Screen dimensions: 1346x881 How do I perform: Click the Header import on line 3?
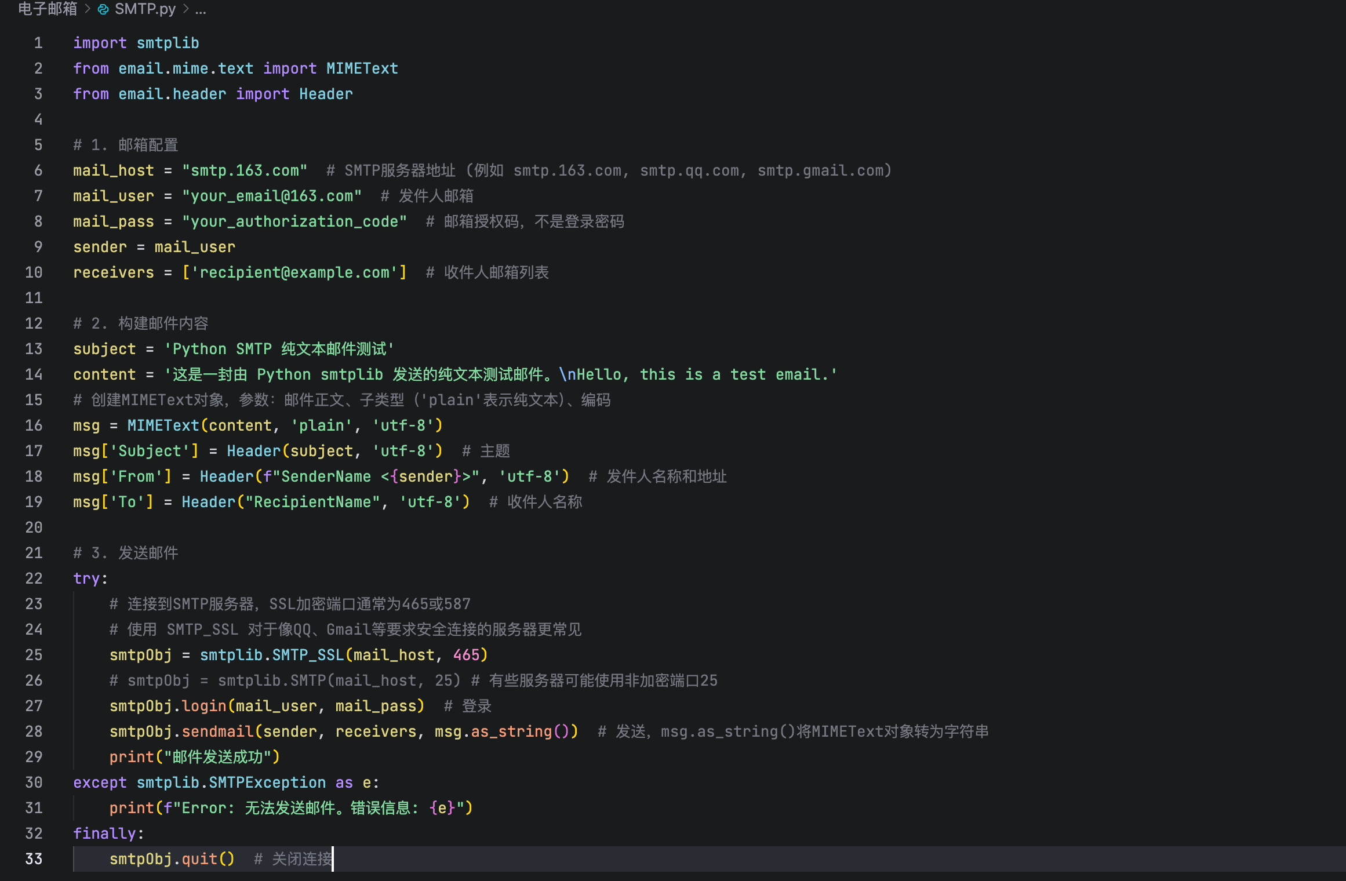pos(325,93)
